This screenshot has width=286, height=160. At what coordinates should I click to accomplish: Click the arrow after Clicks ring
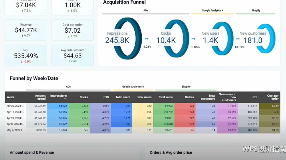(194, 39)
